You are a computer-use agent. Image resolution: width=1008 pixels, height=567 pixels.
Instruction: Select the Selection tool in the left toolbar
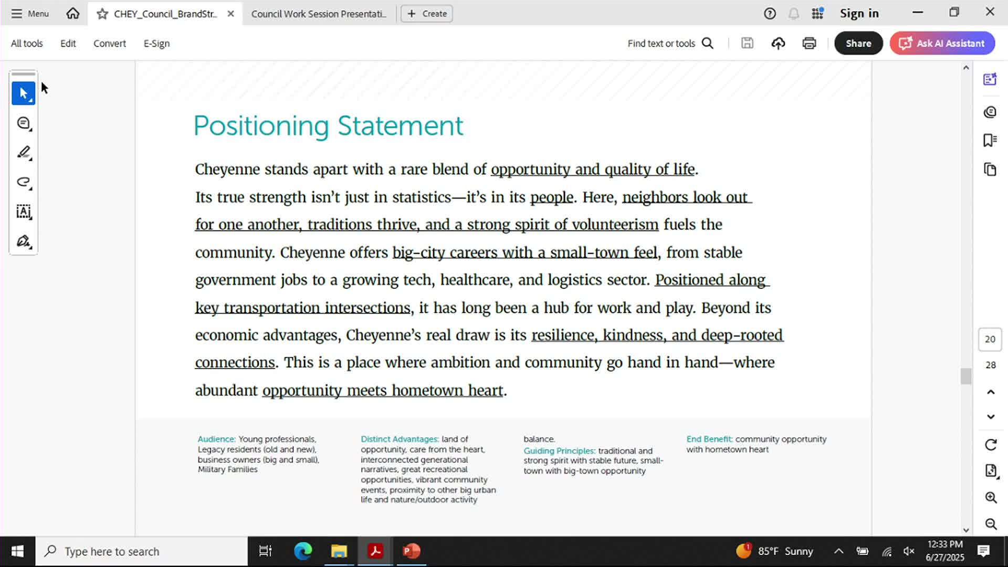point(23,93)
